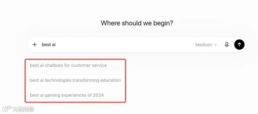Click the upward arrow inside the black send circle

[x=239, y=44]
